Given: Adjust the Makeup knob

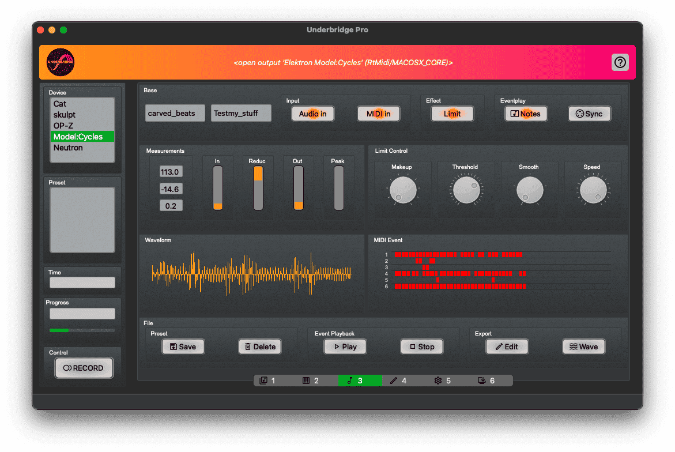Looking at the screenshot, I should click(403, 190).
